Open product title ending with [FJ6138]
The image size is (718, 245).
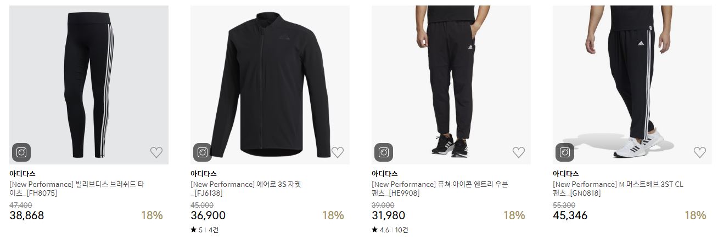tap(246, 189)
